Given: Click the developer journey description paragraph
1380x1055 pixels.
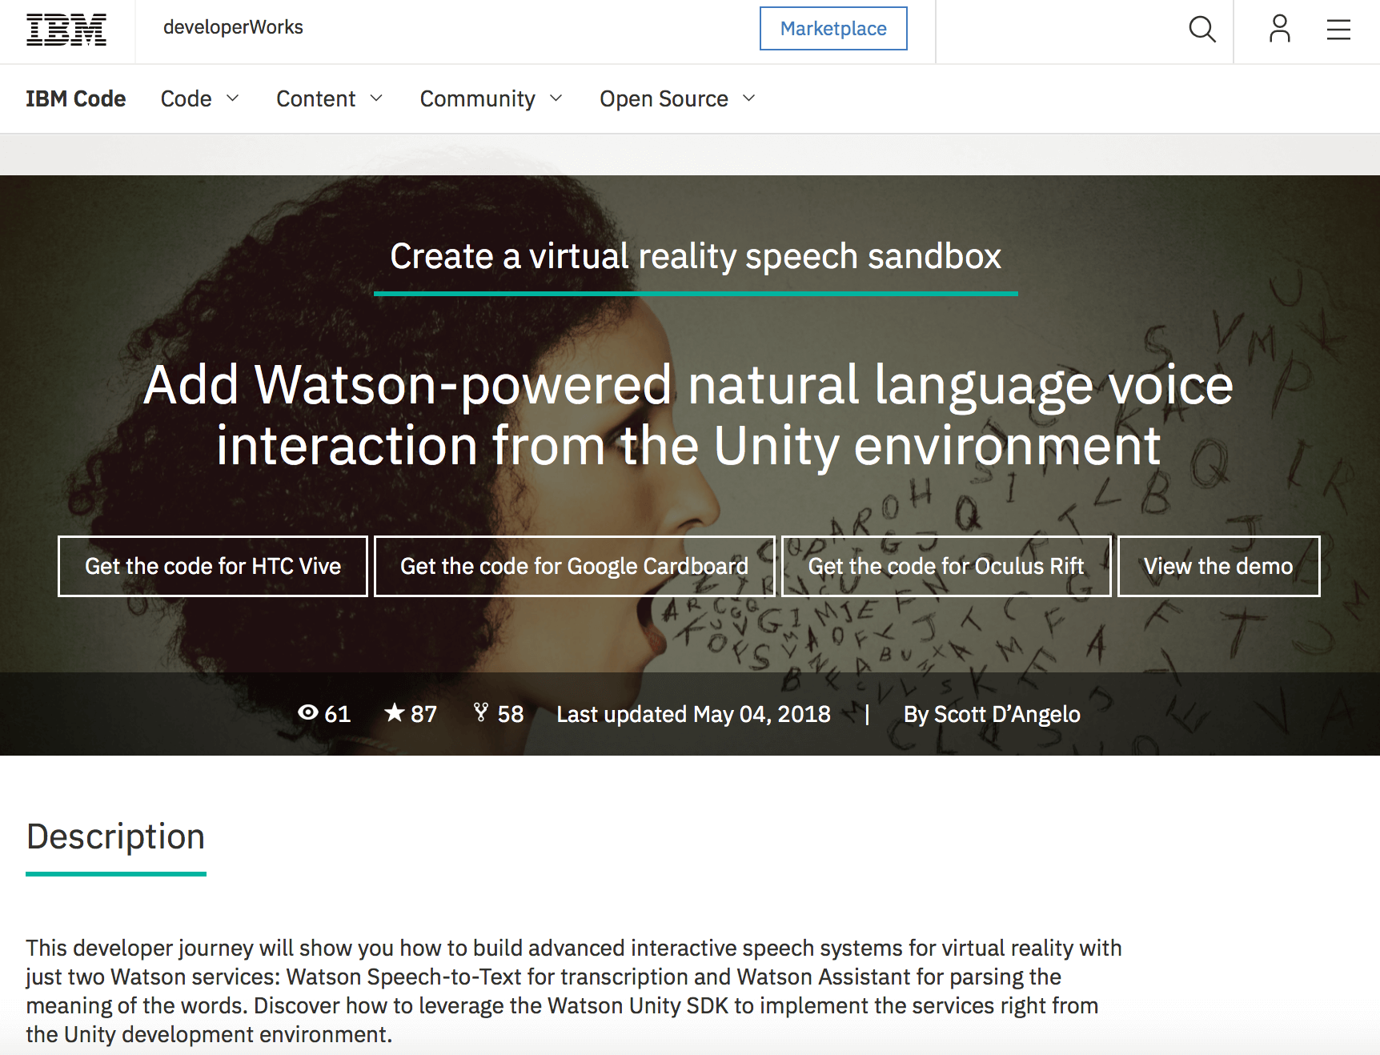Looking at the screenshot, I should (x=574, y=991).
